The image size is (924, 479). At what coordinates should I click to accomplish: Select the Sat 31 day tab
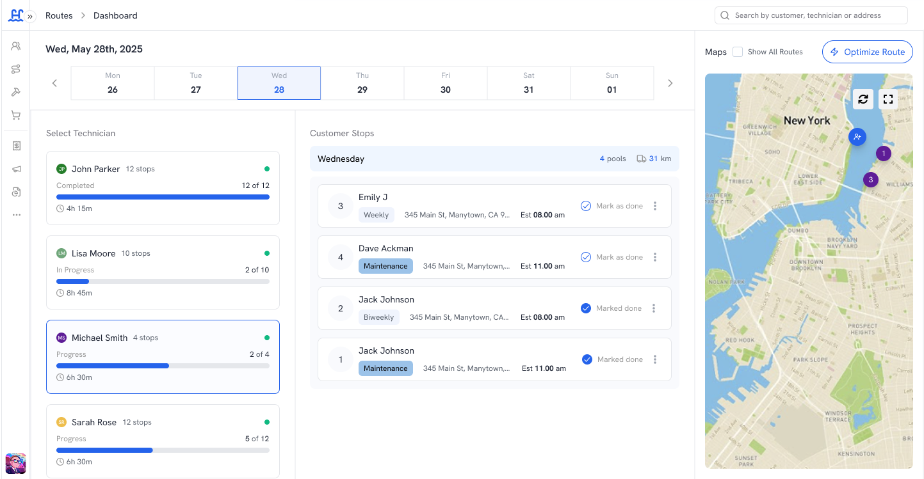(529, 83)
